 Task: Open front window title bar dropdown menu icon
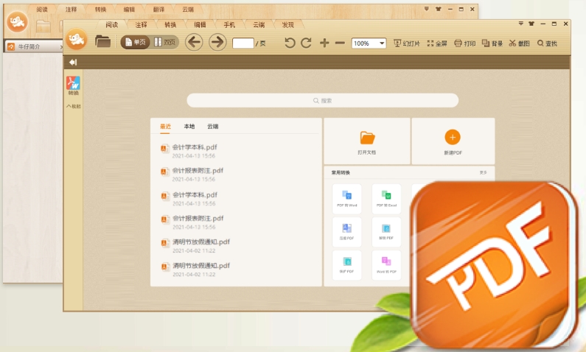point(520,24)
